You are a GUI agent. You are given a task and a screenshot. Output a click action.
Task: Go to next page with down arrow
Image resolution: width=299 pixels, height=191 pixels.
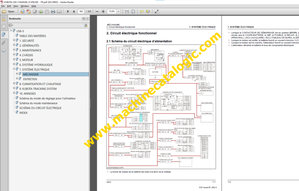coord(74,11)
